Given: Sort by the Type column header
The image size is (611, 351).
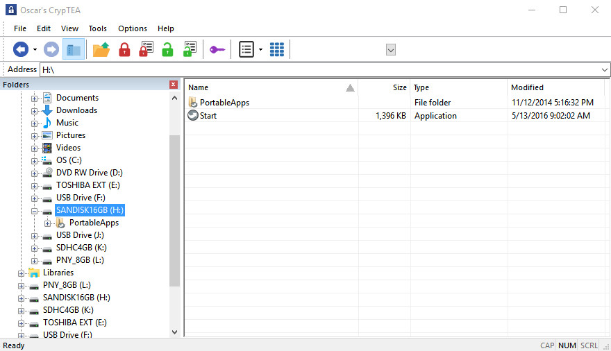Looking at the screenshot, I should click(459, 87).
